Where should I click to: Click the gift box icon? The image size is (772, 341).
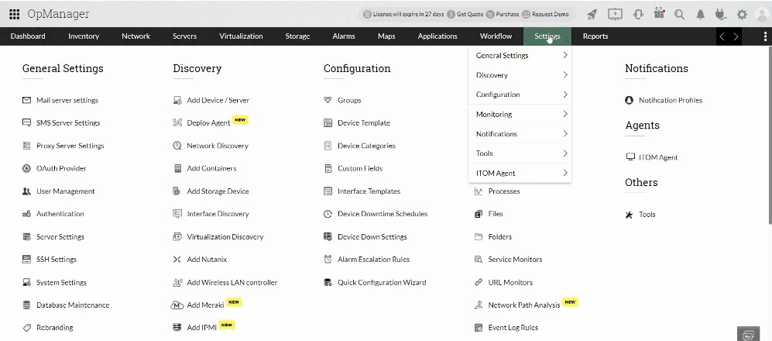pyautogui.click(x=659, y=14)
